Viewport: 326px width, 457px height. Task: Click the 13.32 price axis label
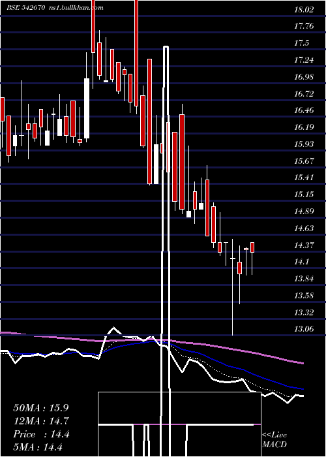pyautogui.click(x=304, y=313)
